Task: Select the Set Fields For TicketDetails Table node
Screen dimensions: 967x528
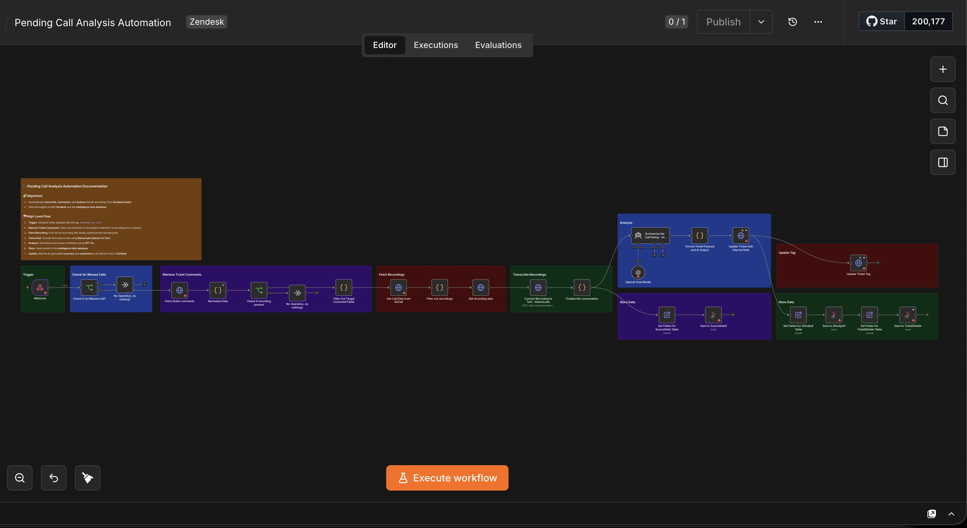Action: coord(869,315)
